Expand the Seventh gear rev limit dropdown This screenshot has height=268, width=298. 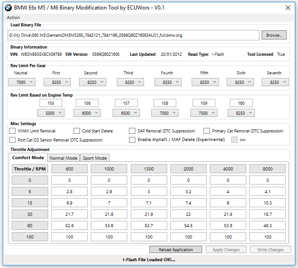click(275, 82)
